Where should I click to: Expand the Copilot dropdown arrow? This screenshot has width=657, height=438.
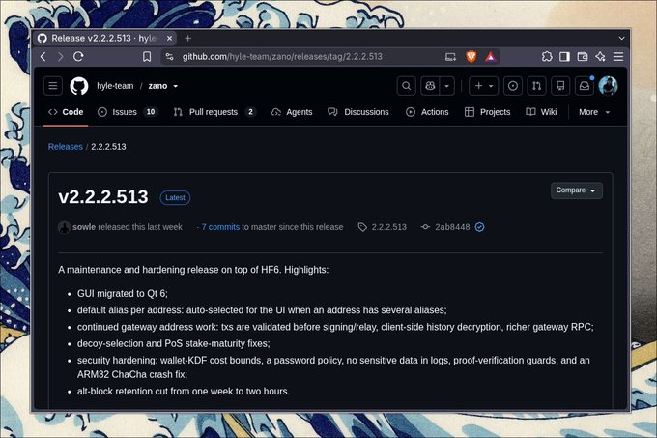447,86
